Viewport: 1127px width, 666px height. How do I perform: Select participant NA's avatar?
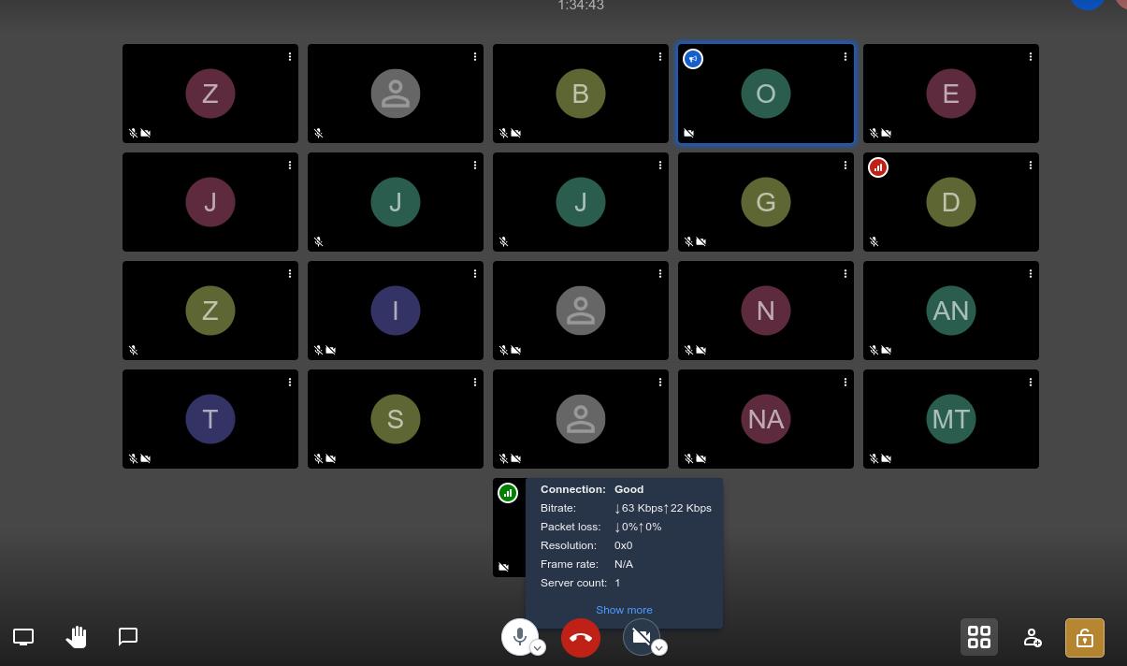(x=766, y=419)
